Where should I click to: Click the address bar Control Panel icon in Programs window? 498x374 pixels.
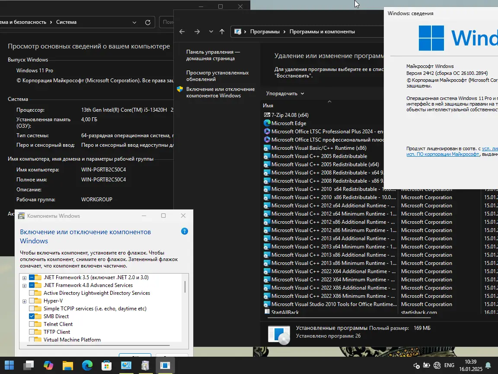click(x=238, y=32)
